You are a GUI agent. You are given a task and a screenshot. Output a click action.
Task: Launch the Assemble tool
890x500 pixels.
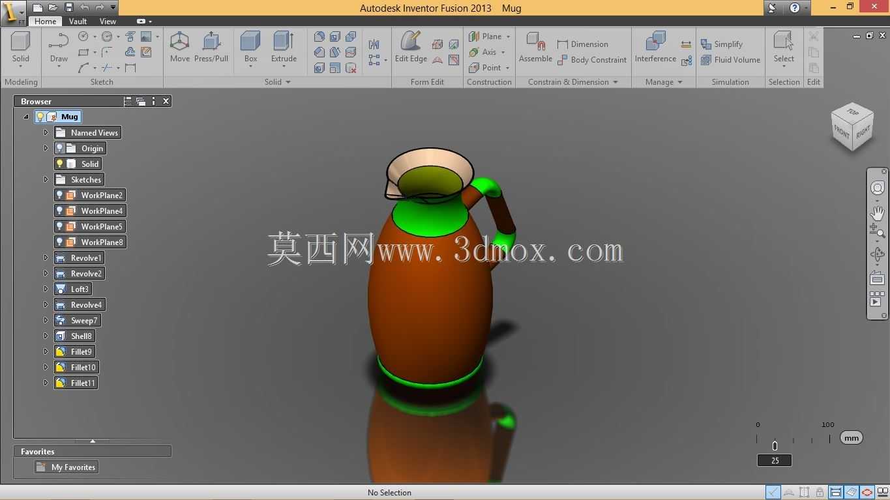[535, 47]
